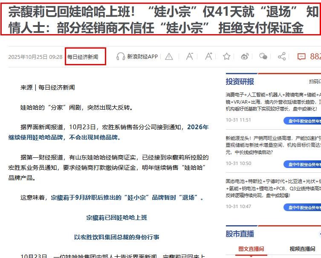Click highlighted text 2026年继续使用娃哈哈品牌
Viewport: 321px width, 258px height.
tap(109, 132)
